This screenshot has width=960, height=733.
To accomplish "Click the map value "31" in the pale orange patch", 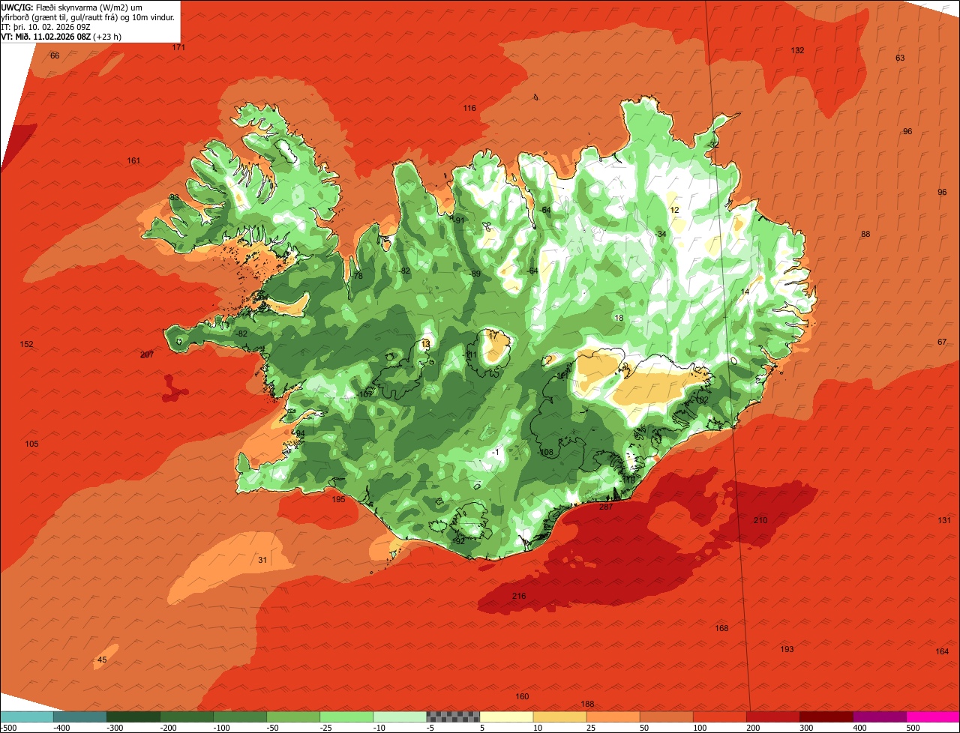I will 262,560.
